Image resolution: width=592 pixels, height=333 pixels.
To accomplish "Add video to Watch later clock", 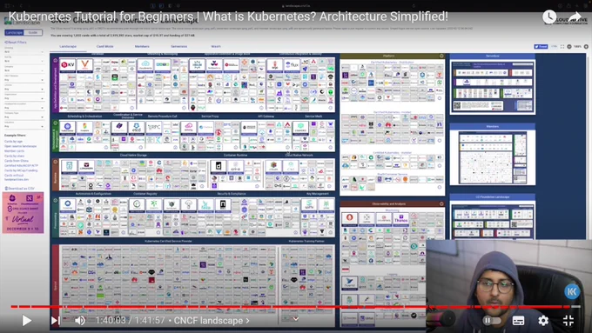I will click(549, 17).
